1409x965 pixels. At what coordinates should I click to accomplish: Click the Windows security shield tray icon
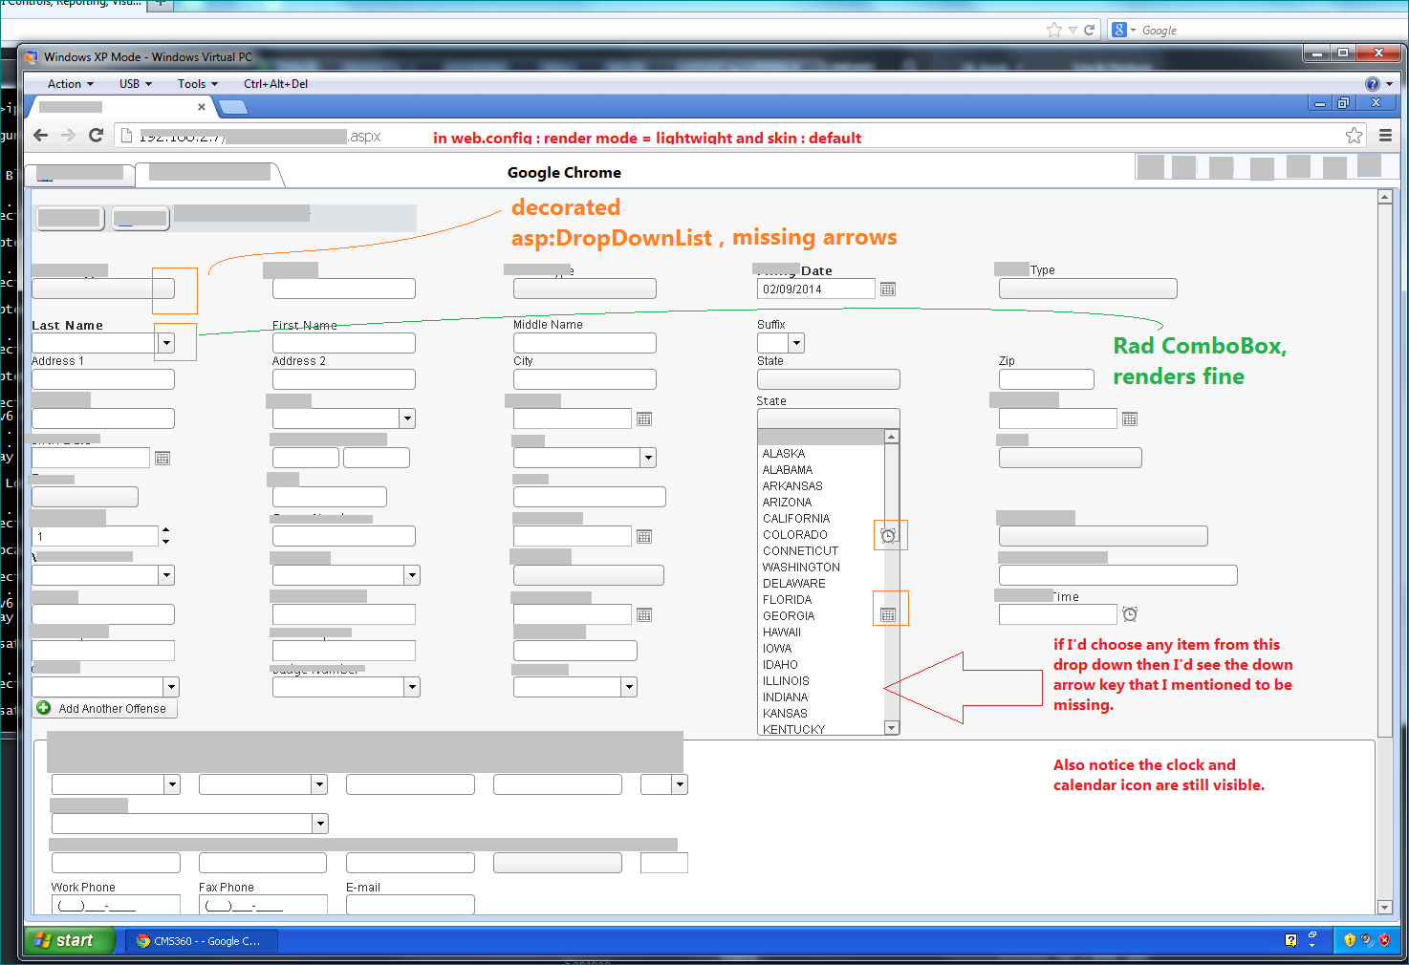(1350, 940)
